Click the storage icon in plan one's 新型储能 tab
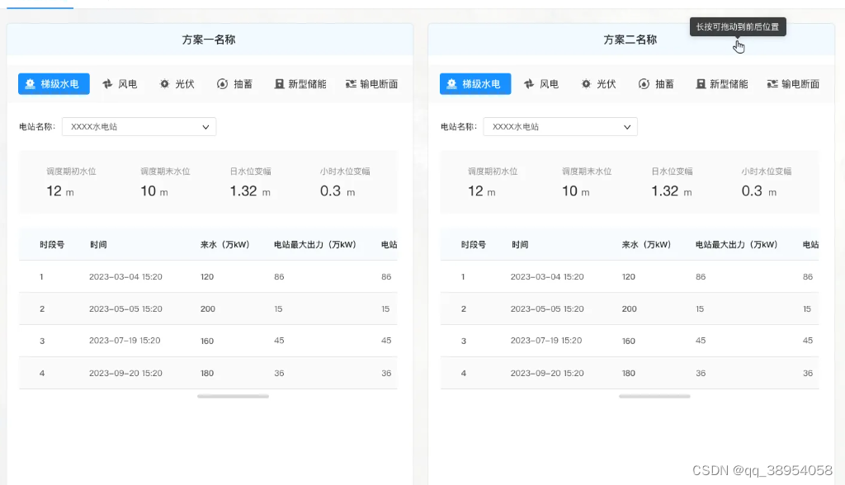 [279, 84]
